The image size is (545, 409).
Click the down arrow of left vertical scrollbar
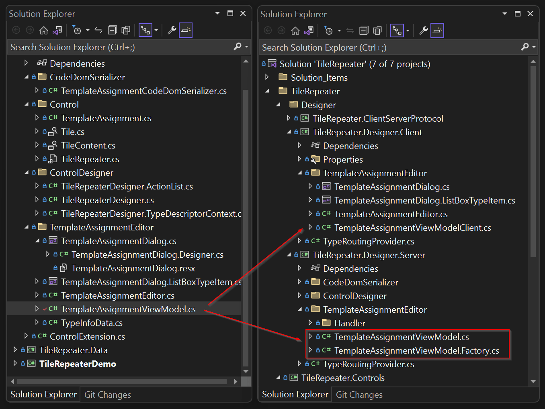coord(246,372)
